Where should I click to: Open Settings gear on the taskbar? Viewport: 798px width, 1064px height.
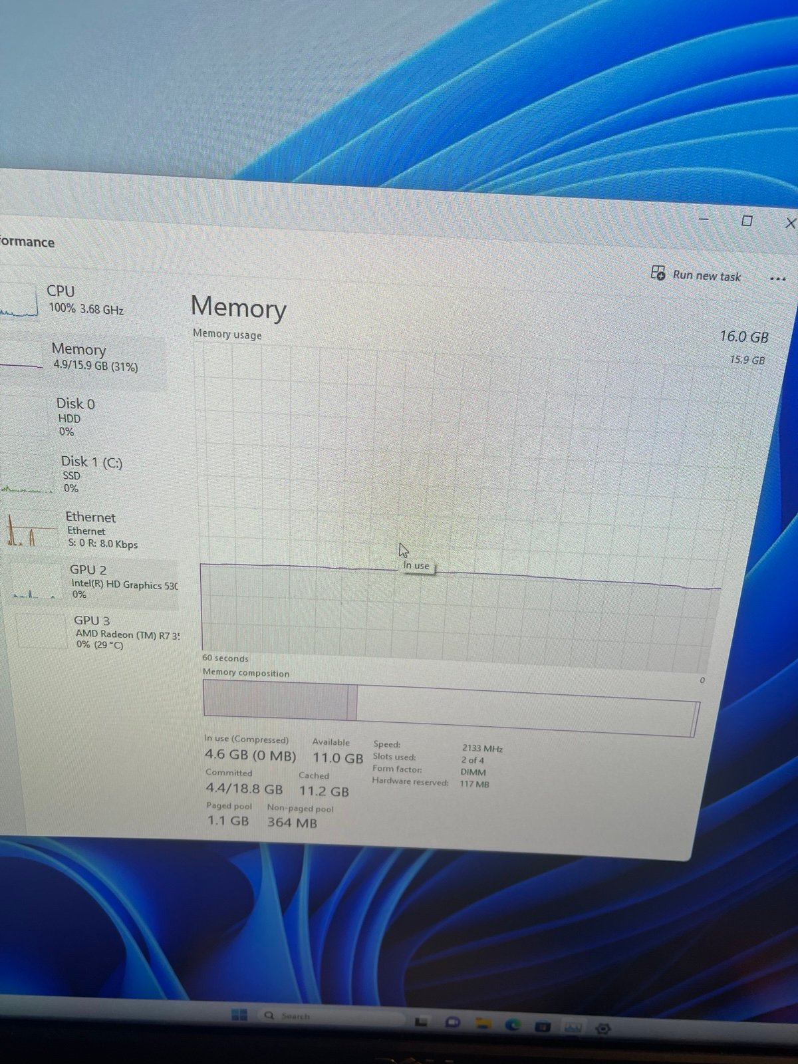(603, 1029)
